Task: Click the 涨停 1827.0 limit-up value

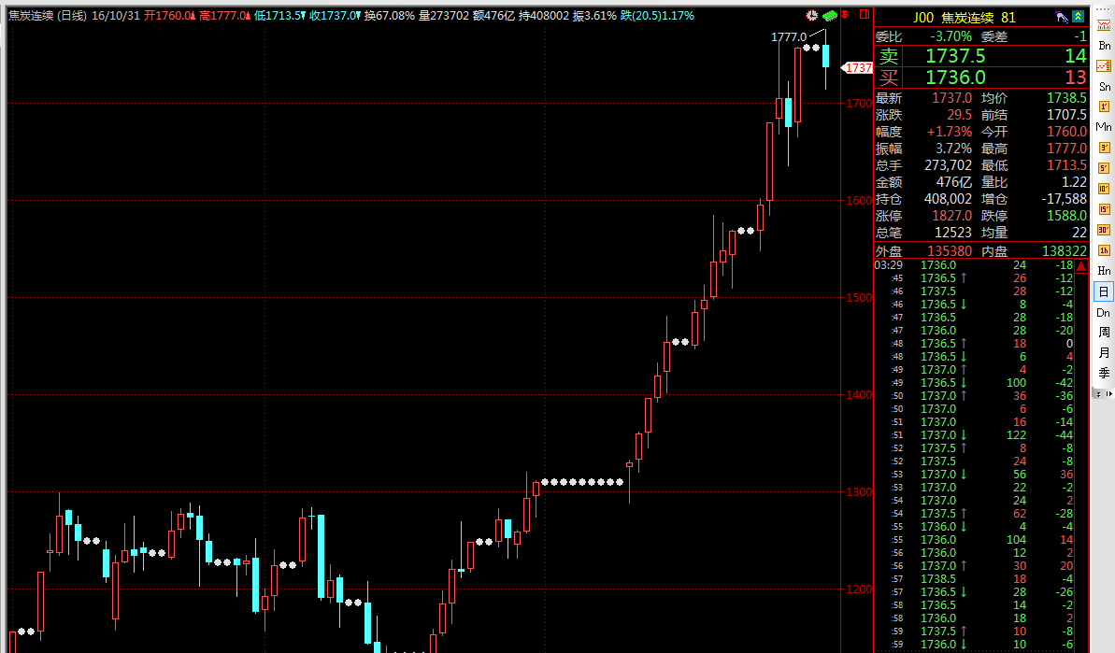Action: pos(951,215)
